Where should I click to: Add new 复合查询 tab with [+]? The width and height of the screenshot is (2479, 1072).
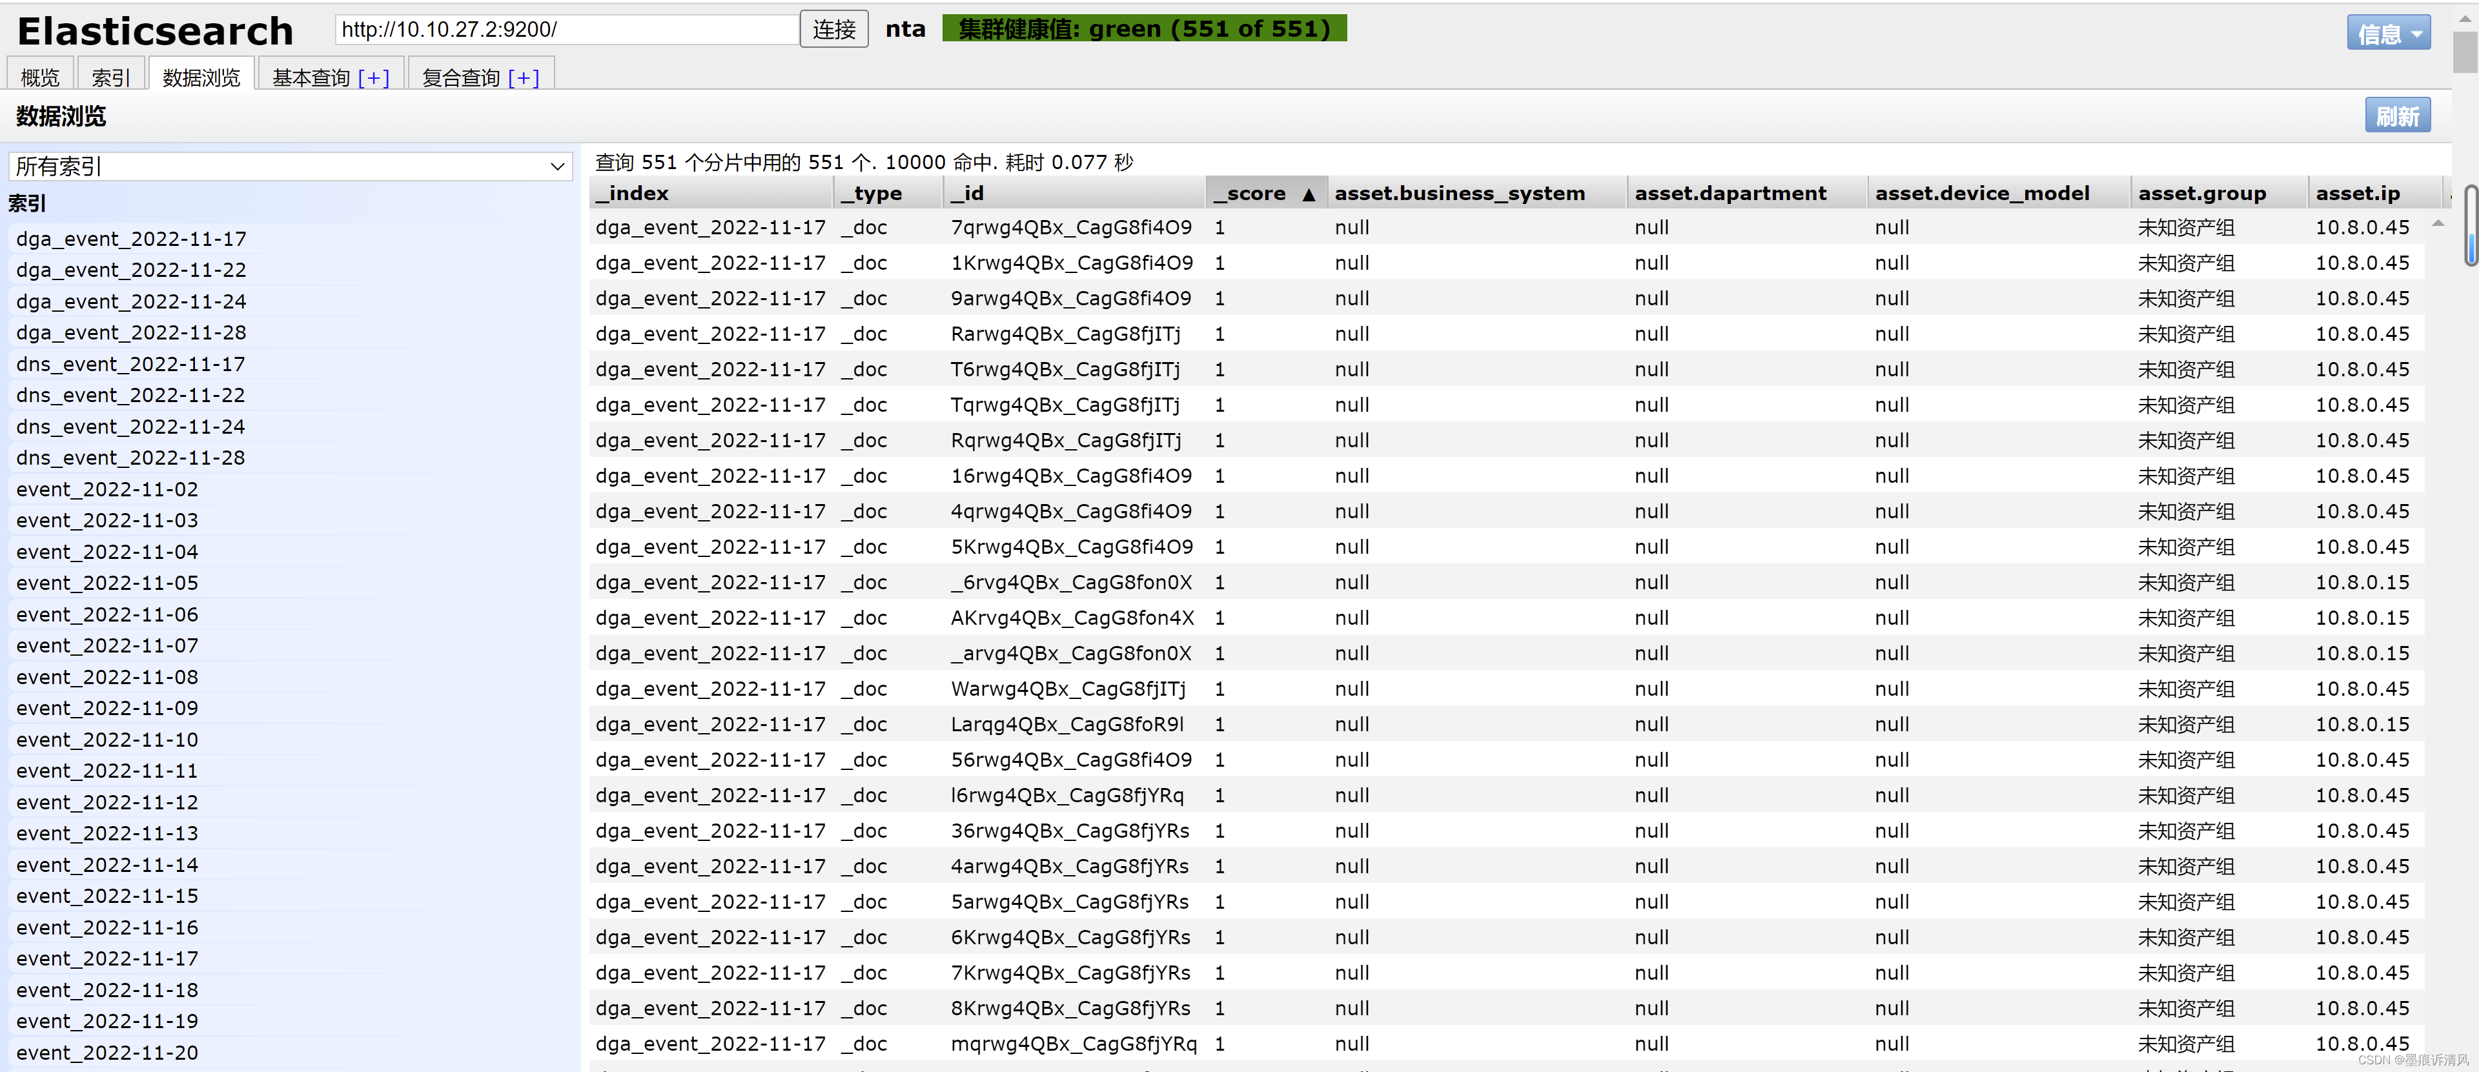524,78
